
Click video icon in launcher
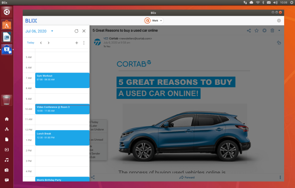click(7, 150)
